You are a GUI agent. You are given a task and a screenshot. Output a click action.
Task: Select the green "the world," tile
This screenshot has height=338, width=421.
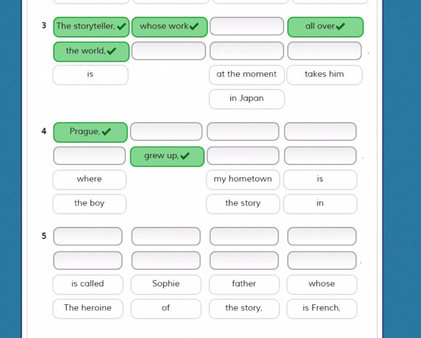(x=91, y=51)
